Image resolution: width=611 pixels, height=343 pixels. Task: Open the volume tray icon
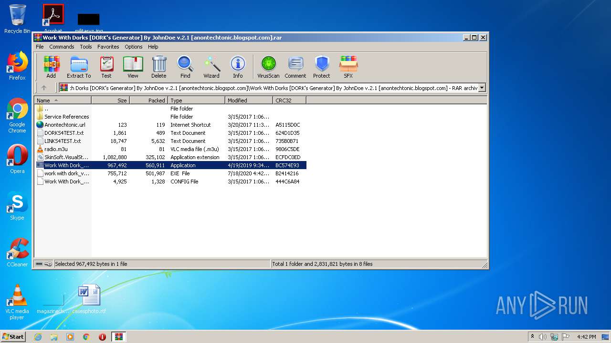coord(543,337)
